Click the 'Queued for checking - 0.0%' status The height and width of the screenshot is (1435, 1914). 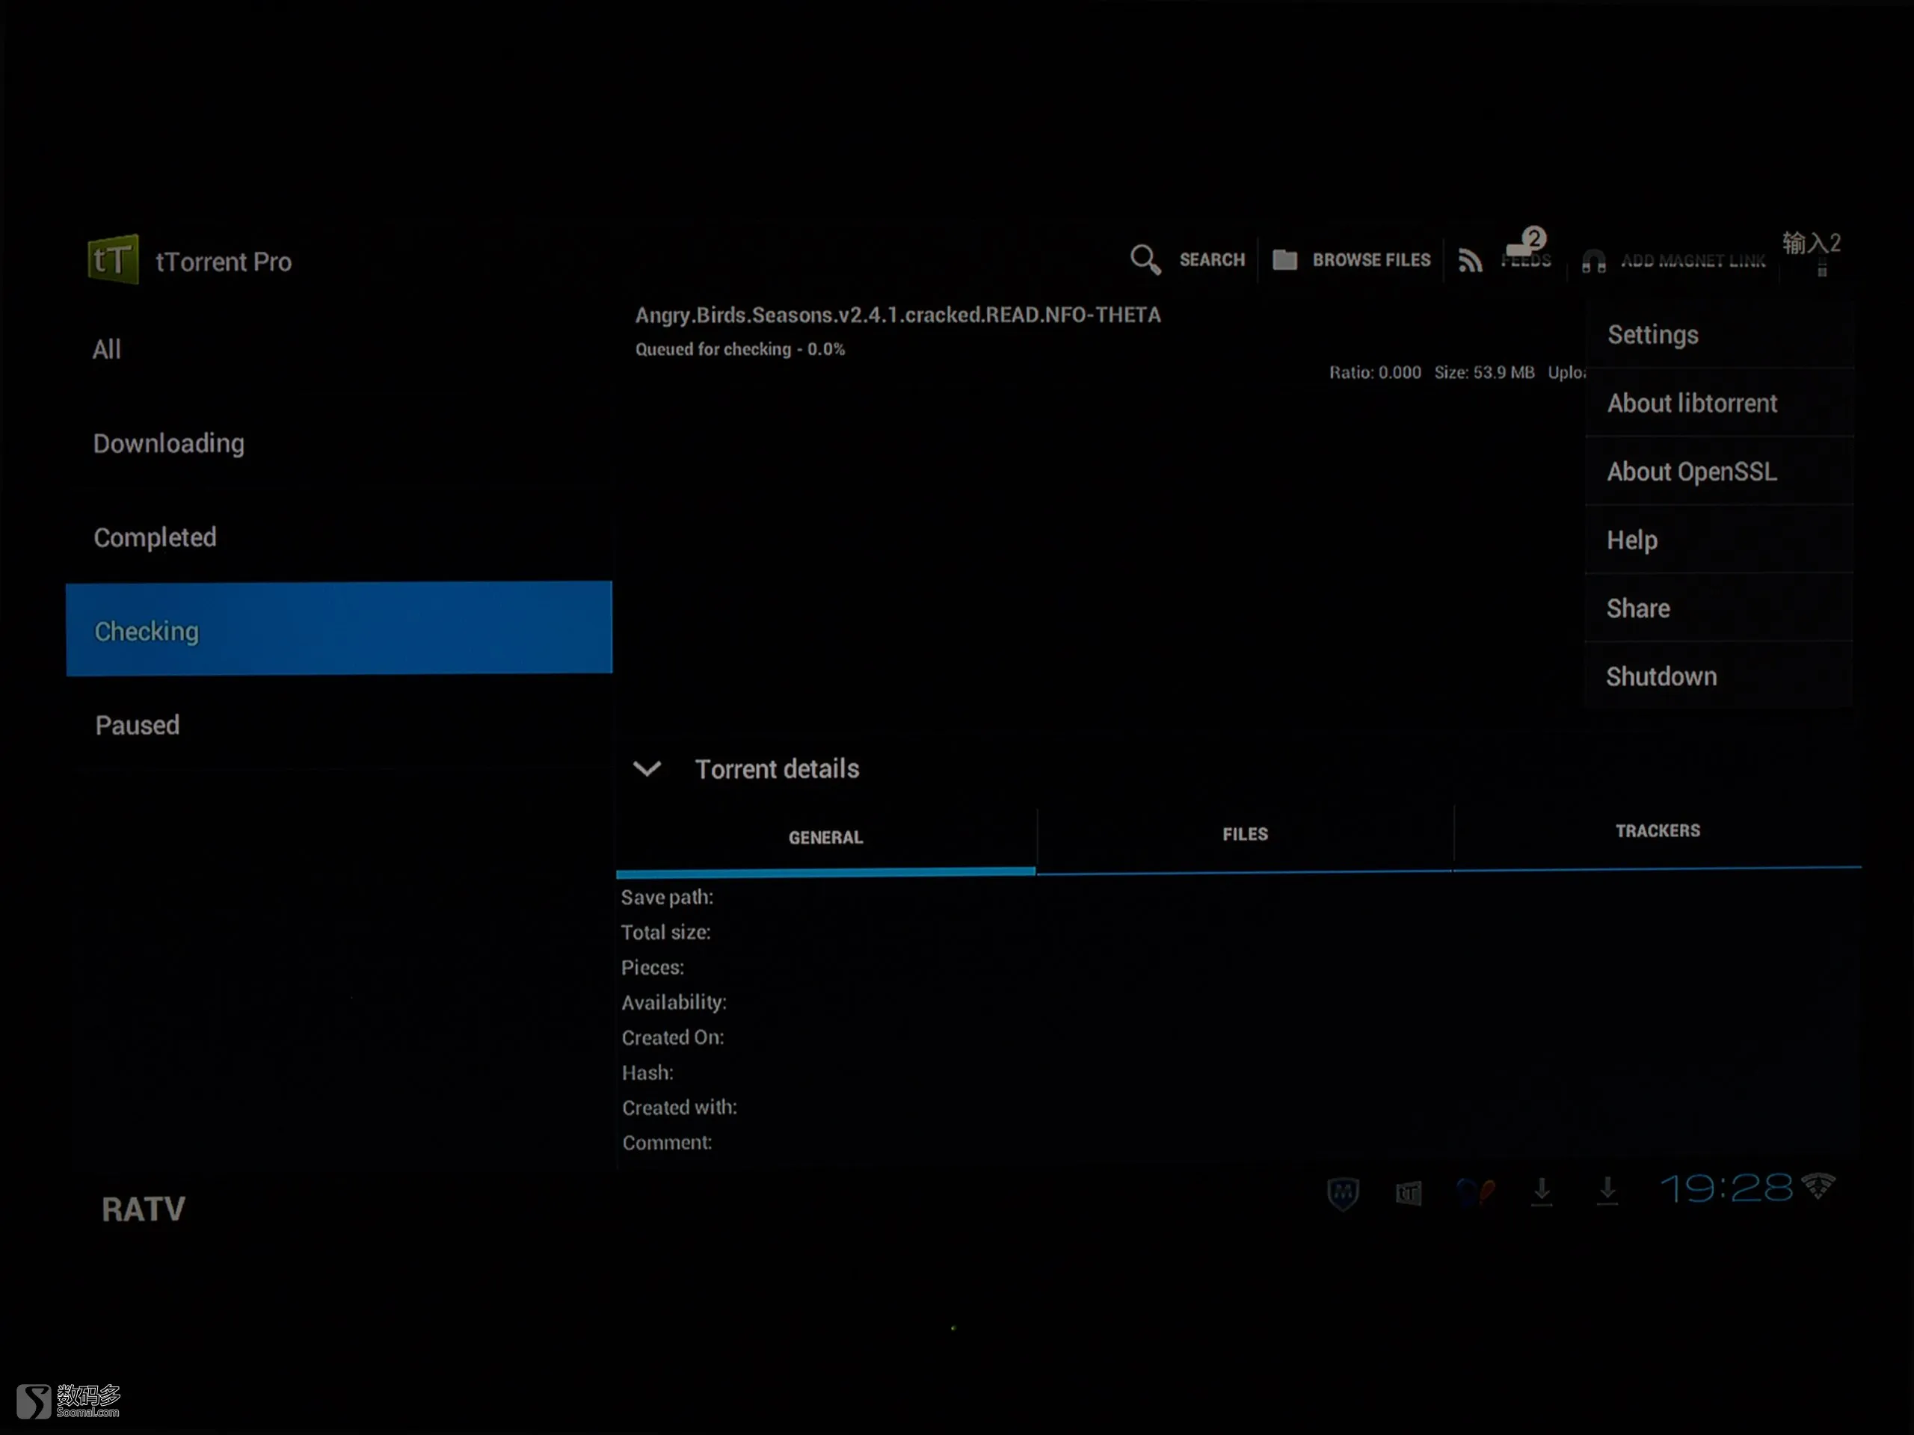(740, 350)
